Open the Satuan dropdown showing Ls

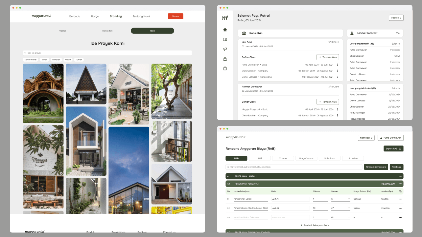pyautogui.click(x=340, y=199)
